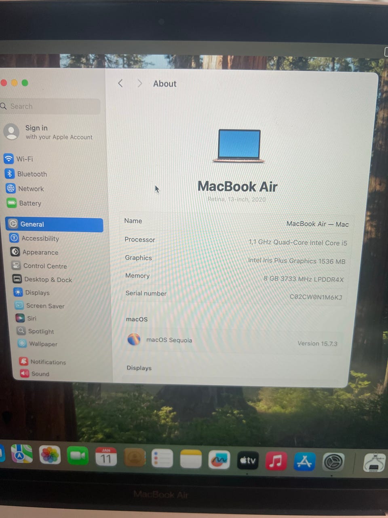Open Wallpaper settings
Viewport: 388px width, 518px height.
[x=38, y=344]
